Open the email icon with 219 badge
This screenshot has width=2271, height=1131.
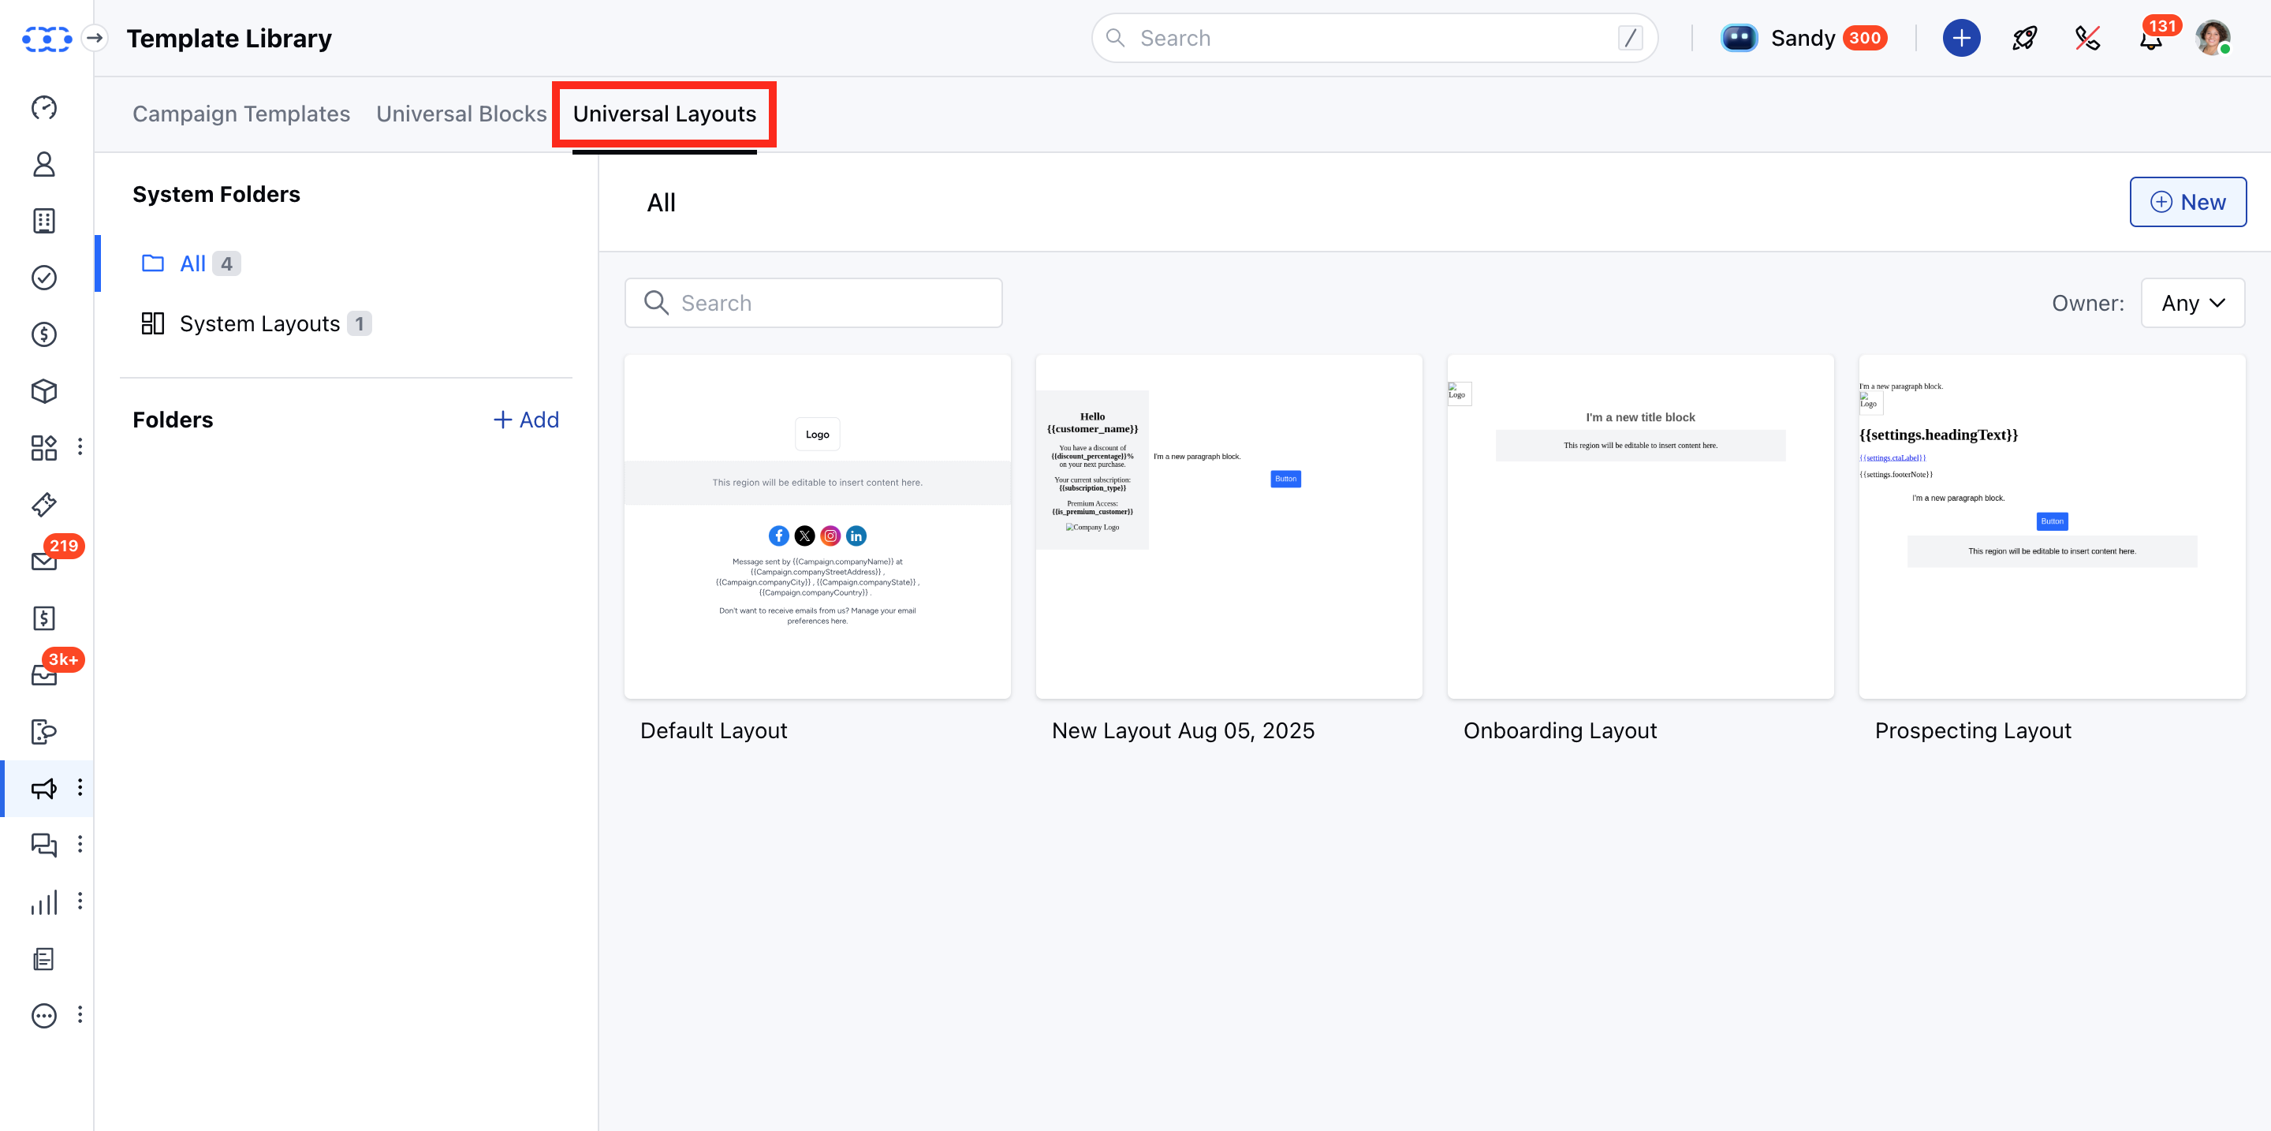coord(44,561)
